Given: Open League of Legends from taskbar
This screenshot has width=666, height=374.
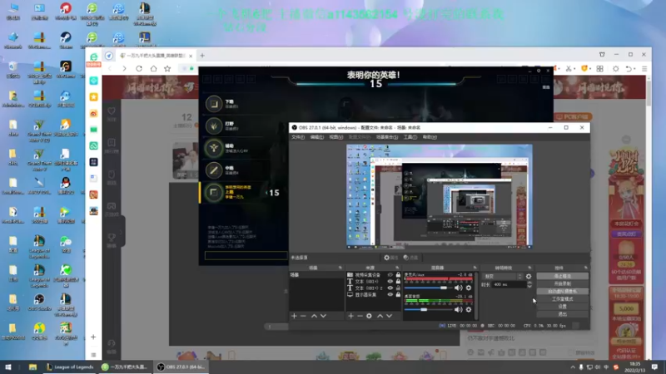Looking at the screenshot, I should pyautogui.click(x=71, y=367).
